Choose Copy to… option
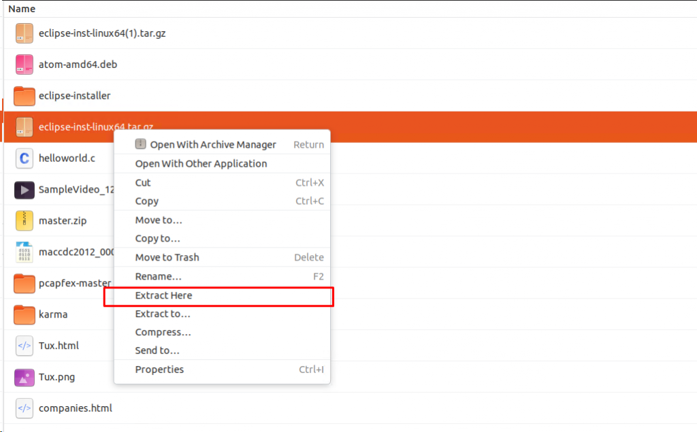This screenshot has width=697, height=432. point(222,238)
